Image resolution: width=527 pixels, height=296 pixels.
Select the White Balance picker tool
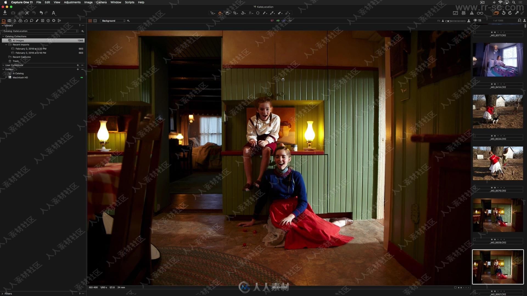click(272, 13)
